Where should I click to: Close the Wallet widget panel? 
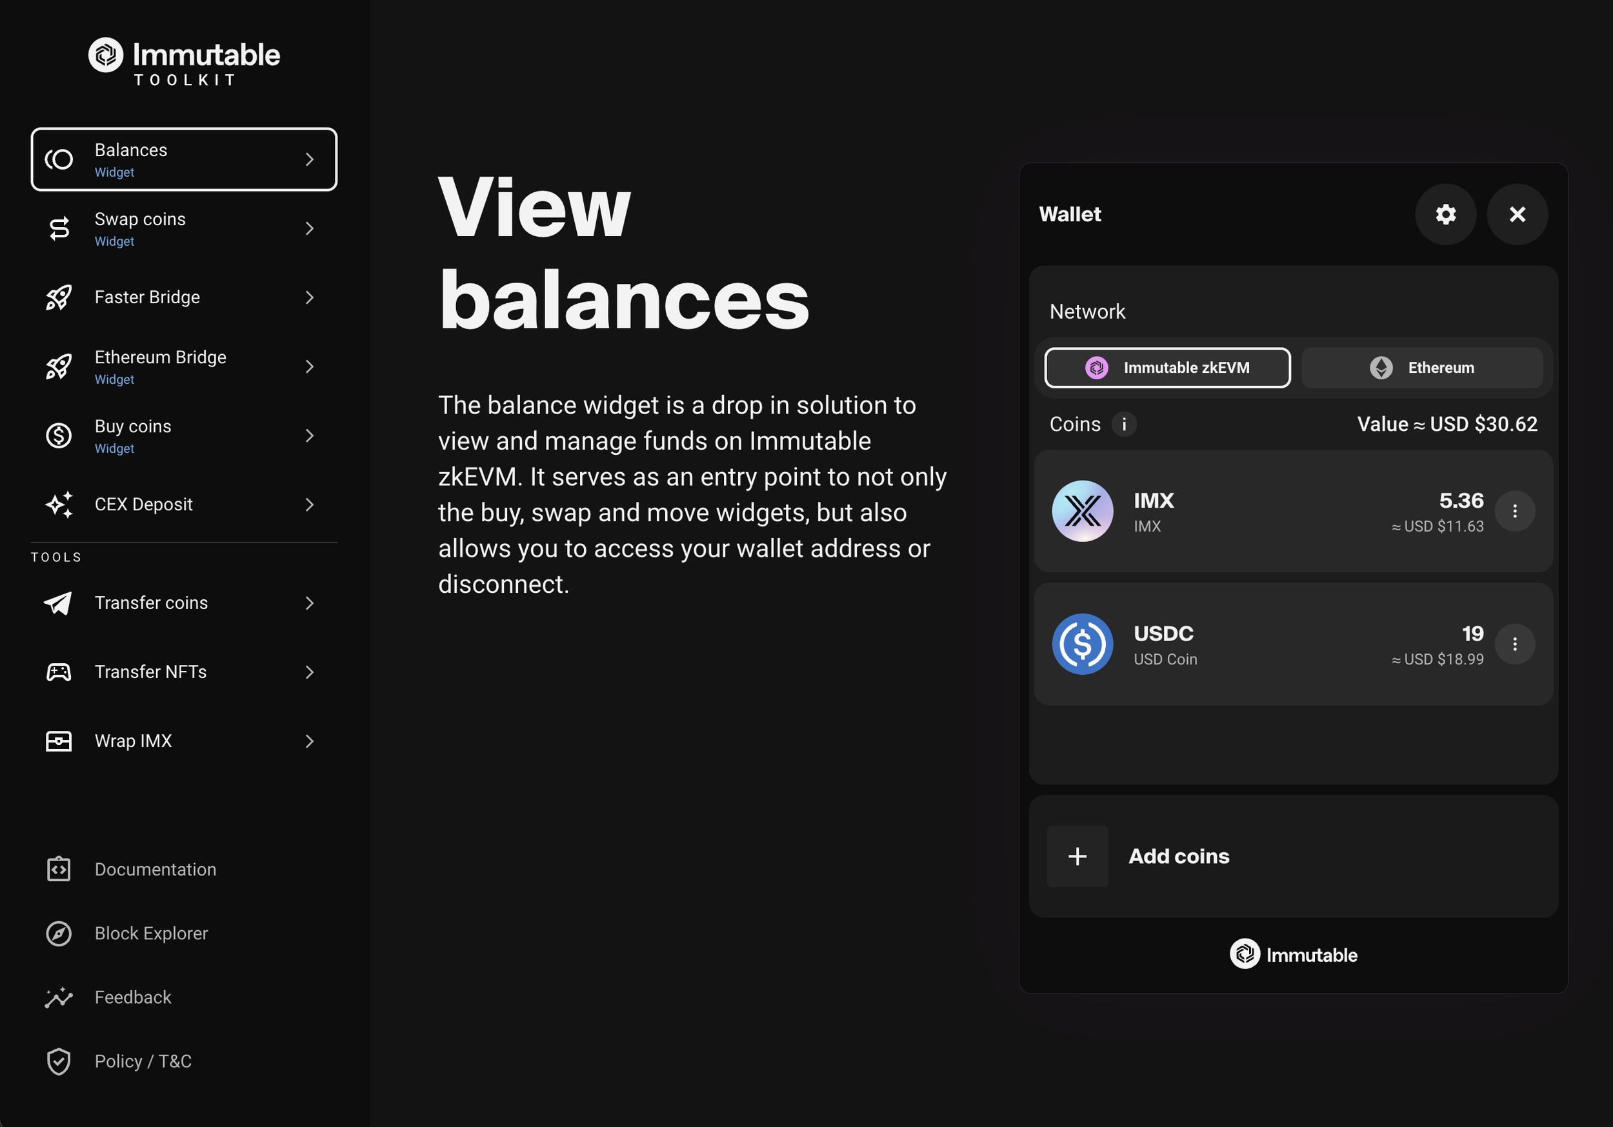click(1517, 214)
